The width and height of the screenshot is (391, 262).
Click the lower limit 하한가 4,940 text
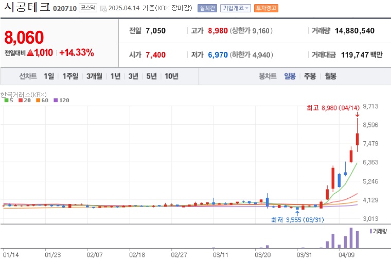(x=252, y=54)
